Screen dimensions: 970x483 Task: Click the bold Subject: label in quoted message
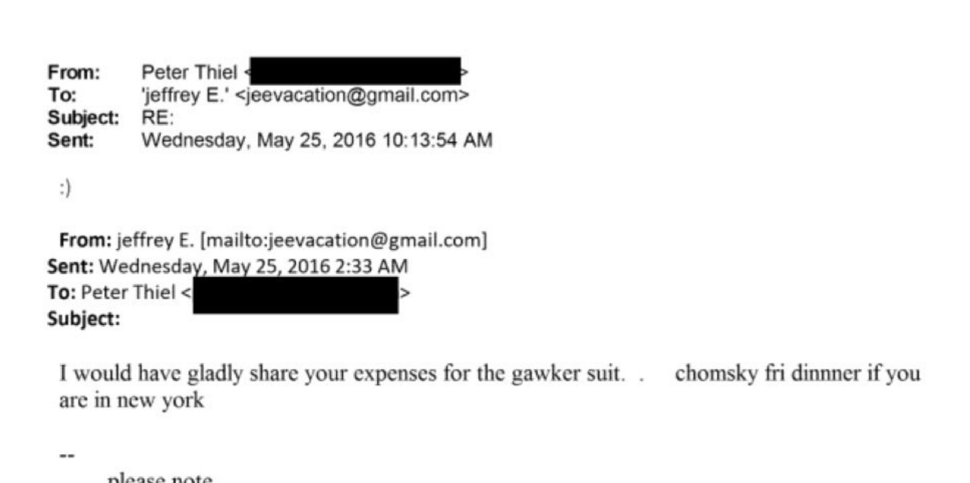pyautogui.click(x=83, y=320)
